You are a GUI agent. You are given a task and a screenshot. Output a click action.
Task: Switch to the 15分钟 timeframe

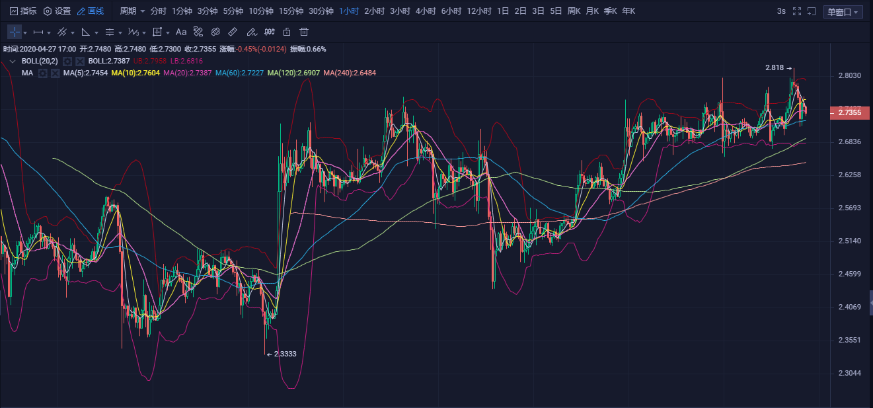pos(291,11)
